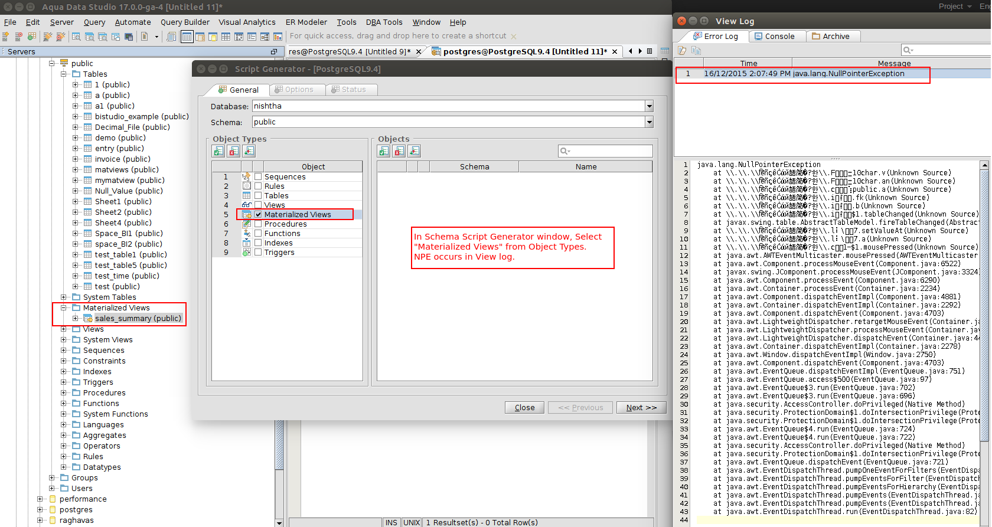Click the table icon beside invoice (public)

tap(88, 159)
